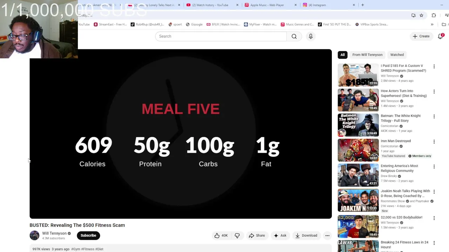Like the video with thumbs up
The height and width of the screenshot is (252, 449).
tap(221, 236)
